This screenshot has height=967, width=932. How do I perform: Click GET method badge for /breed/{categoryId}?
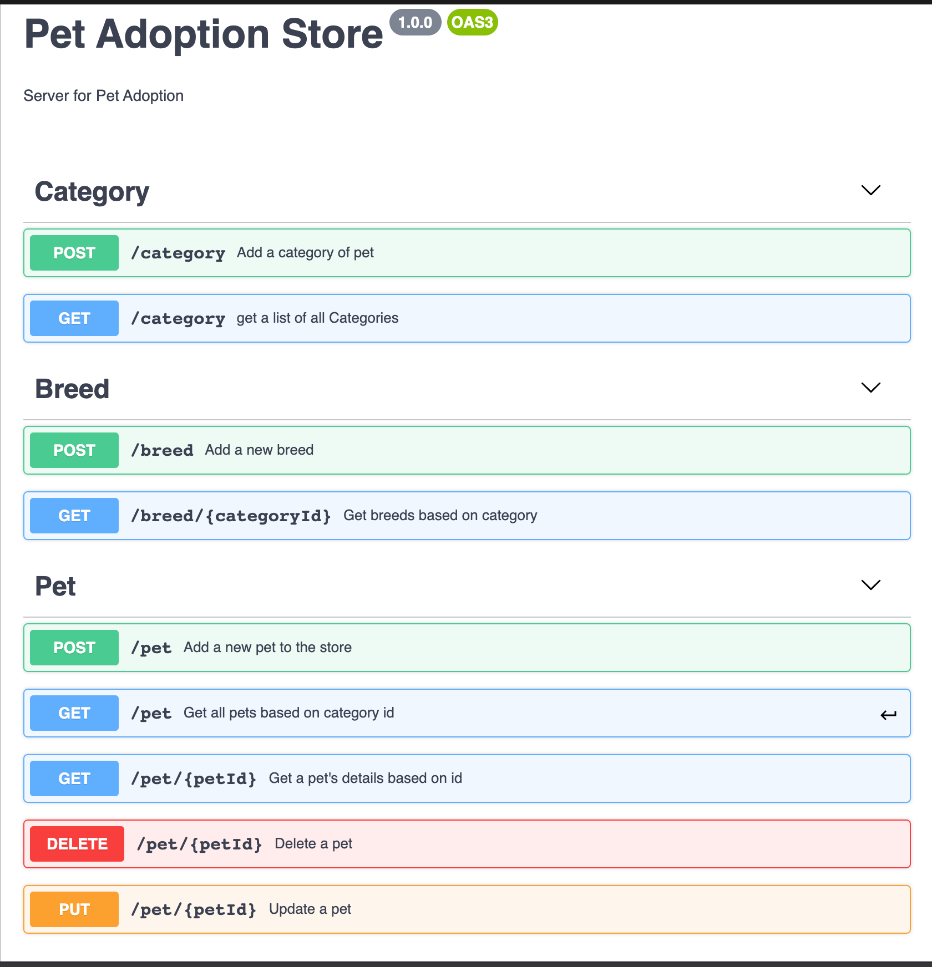point(74,516)
